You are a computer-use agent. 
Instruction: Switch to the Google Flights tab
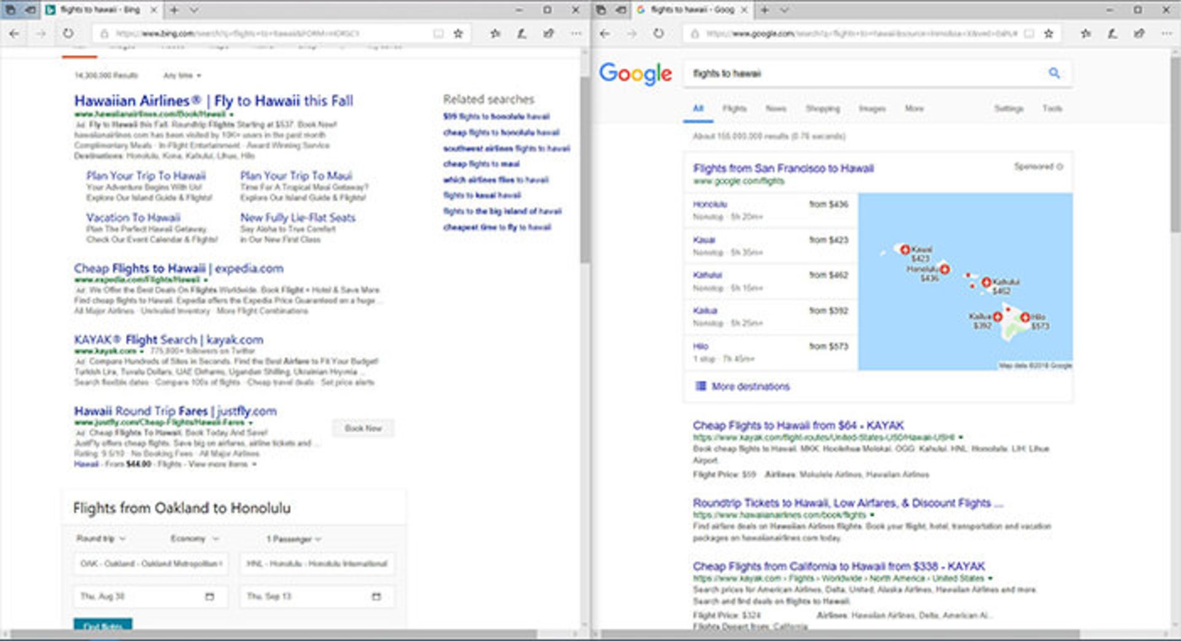734,108
